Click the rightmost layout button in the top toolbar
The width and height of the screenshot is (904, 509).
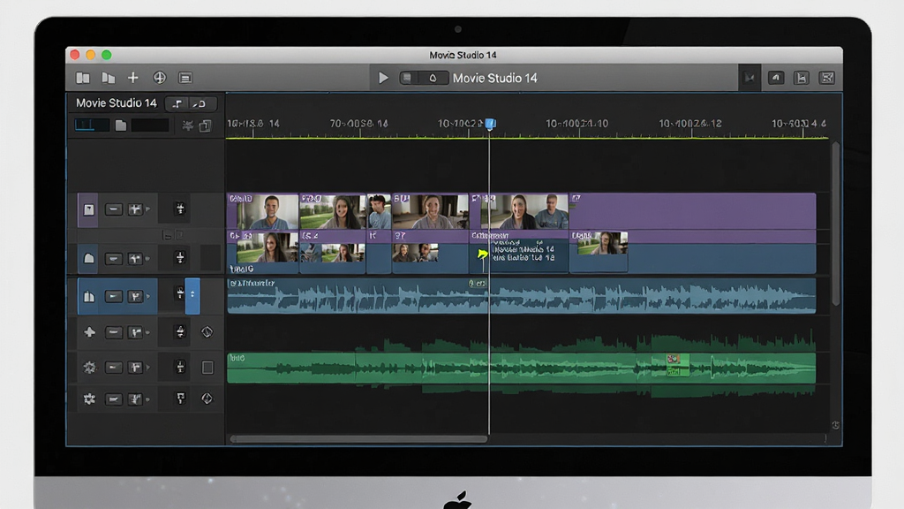click(827, 78)
